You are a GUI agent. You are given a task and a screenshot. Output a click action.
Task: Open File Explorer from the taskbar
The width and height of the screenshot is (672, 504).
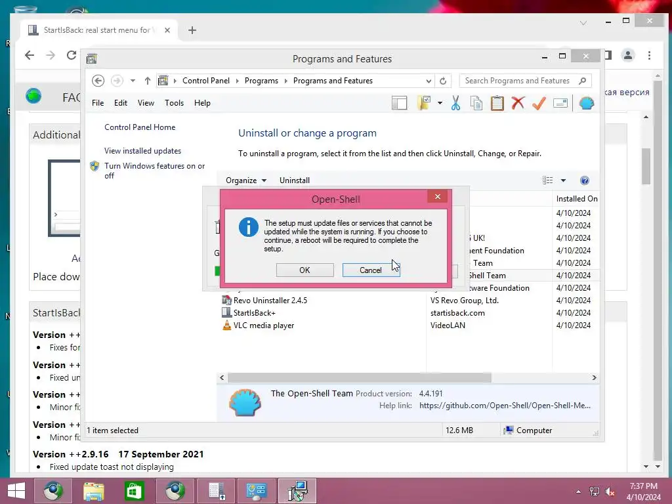tap(93, 491)
